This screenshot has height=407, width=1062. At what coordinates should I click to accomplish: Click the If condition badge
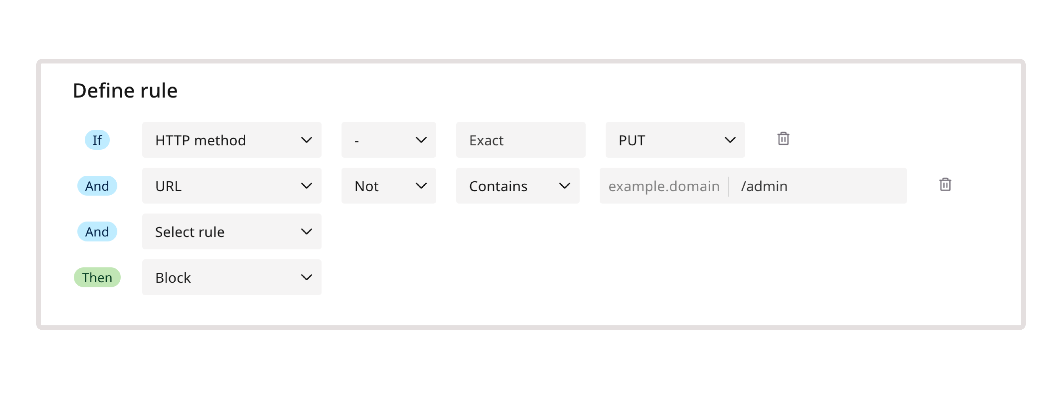(x=97, y=140)
